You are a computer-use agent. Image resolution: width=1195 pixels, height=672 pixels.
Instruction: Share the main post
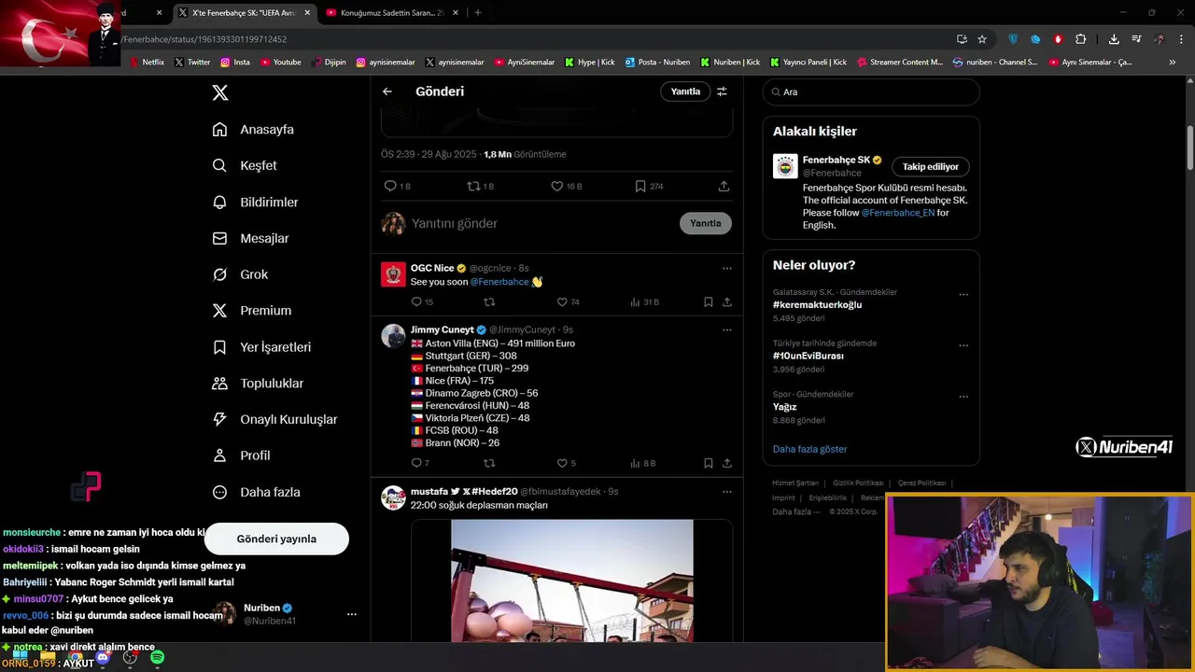pos(724,186)
